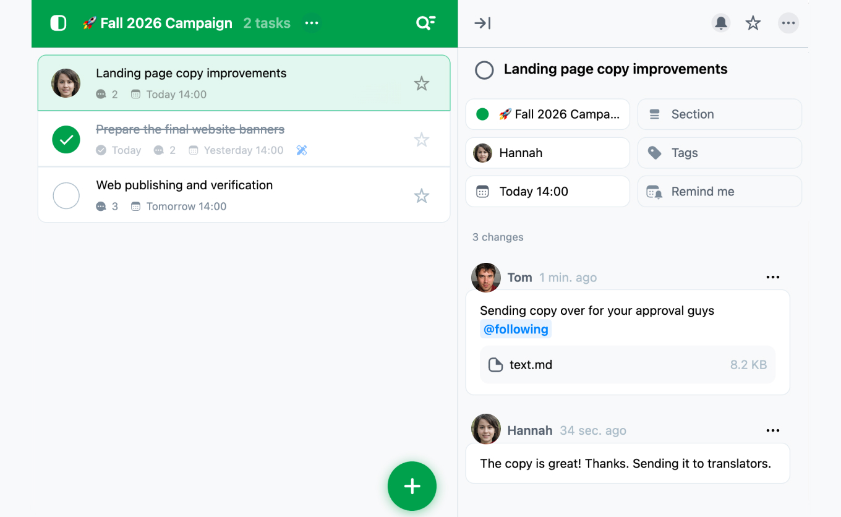
Task: Click Tom's avatar in the comment thread
Action: coord(486,278)
